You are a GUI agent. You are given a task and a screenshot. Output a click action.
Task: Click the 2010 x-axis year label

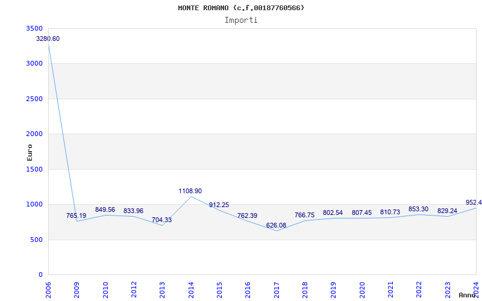[105, 290]
